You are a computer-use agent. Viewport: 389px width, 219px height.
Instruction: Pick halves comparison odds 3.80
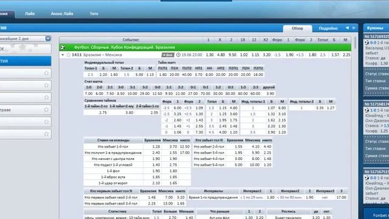point(129,113)
